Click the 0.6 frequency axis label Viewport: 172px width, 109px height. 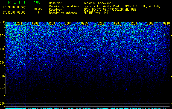2,104
